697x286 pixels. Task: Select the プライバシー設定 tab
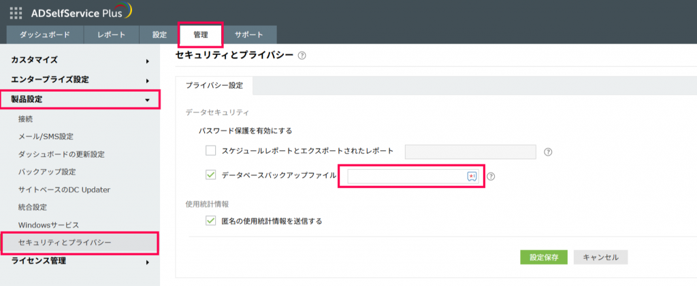point(214,86)
